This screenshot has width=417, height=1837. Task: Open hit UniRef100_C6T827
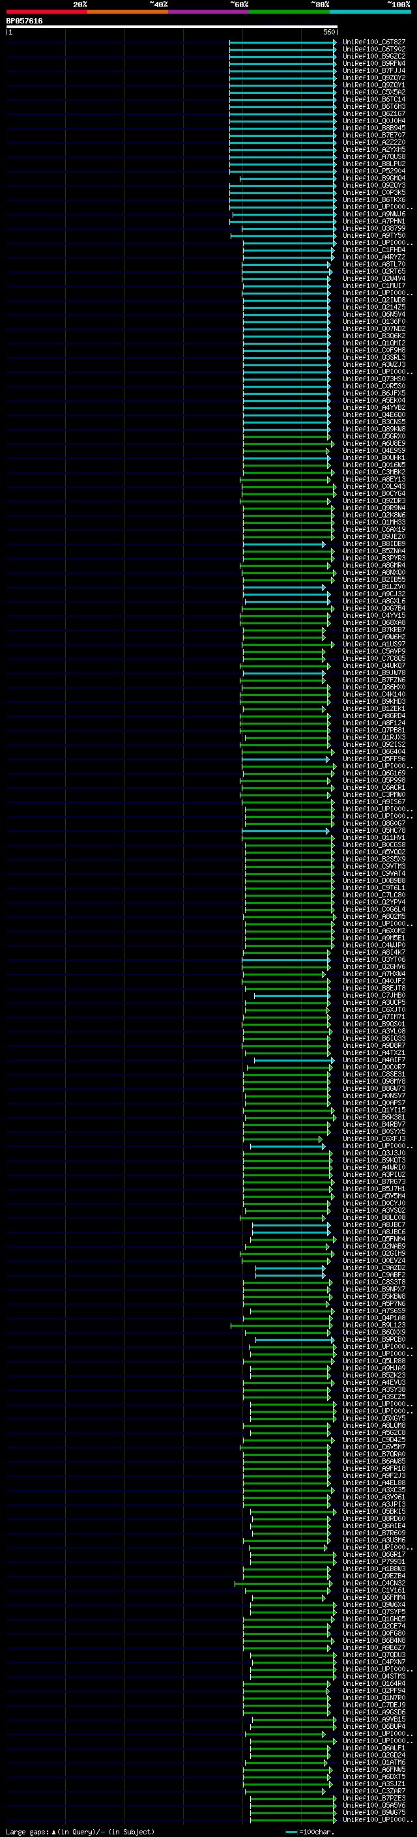(374, 42)
